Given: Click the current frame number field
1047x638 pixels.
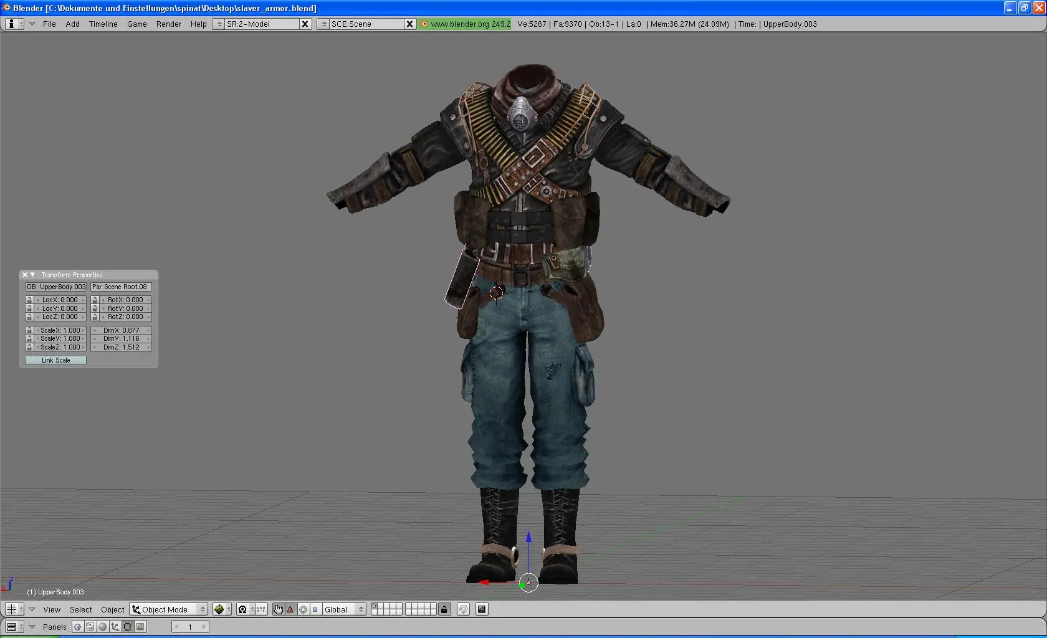Looking at the screenshot, I should (x=190, y=627).
